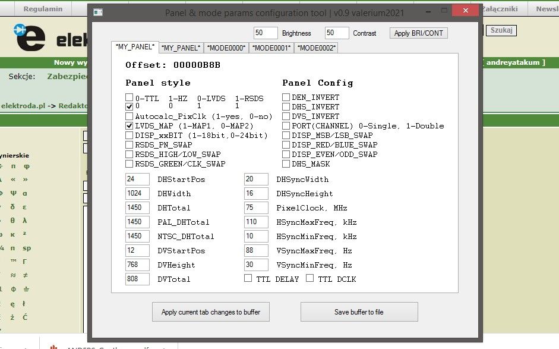
Task: Check DISP_RED/BLUE_SWAP option
Action: 286,144
